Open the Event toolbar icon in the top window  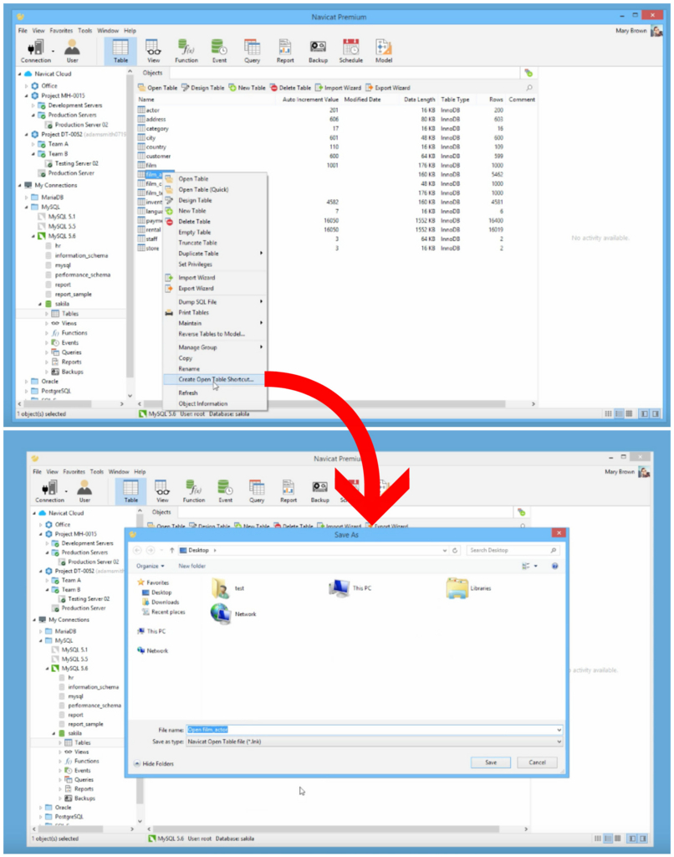(219, 51)
